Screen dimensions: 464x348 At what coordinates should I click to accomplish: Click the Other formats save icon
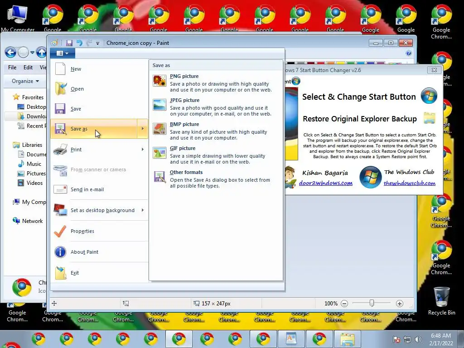pos(159,177)
